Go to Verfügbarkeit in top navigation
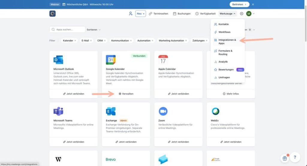The image size is (307, 166). (x=205, y=14)
